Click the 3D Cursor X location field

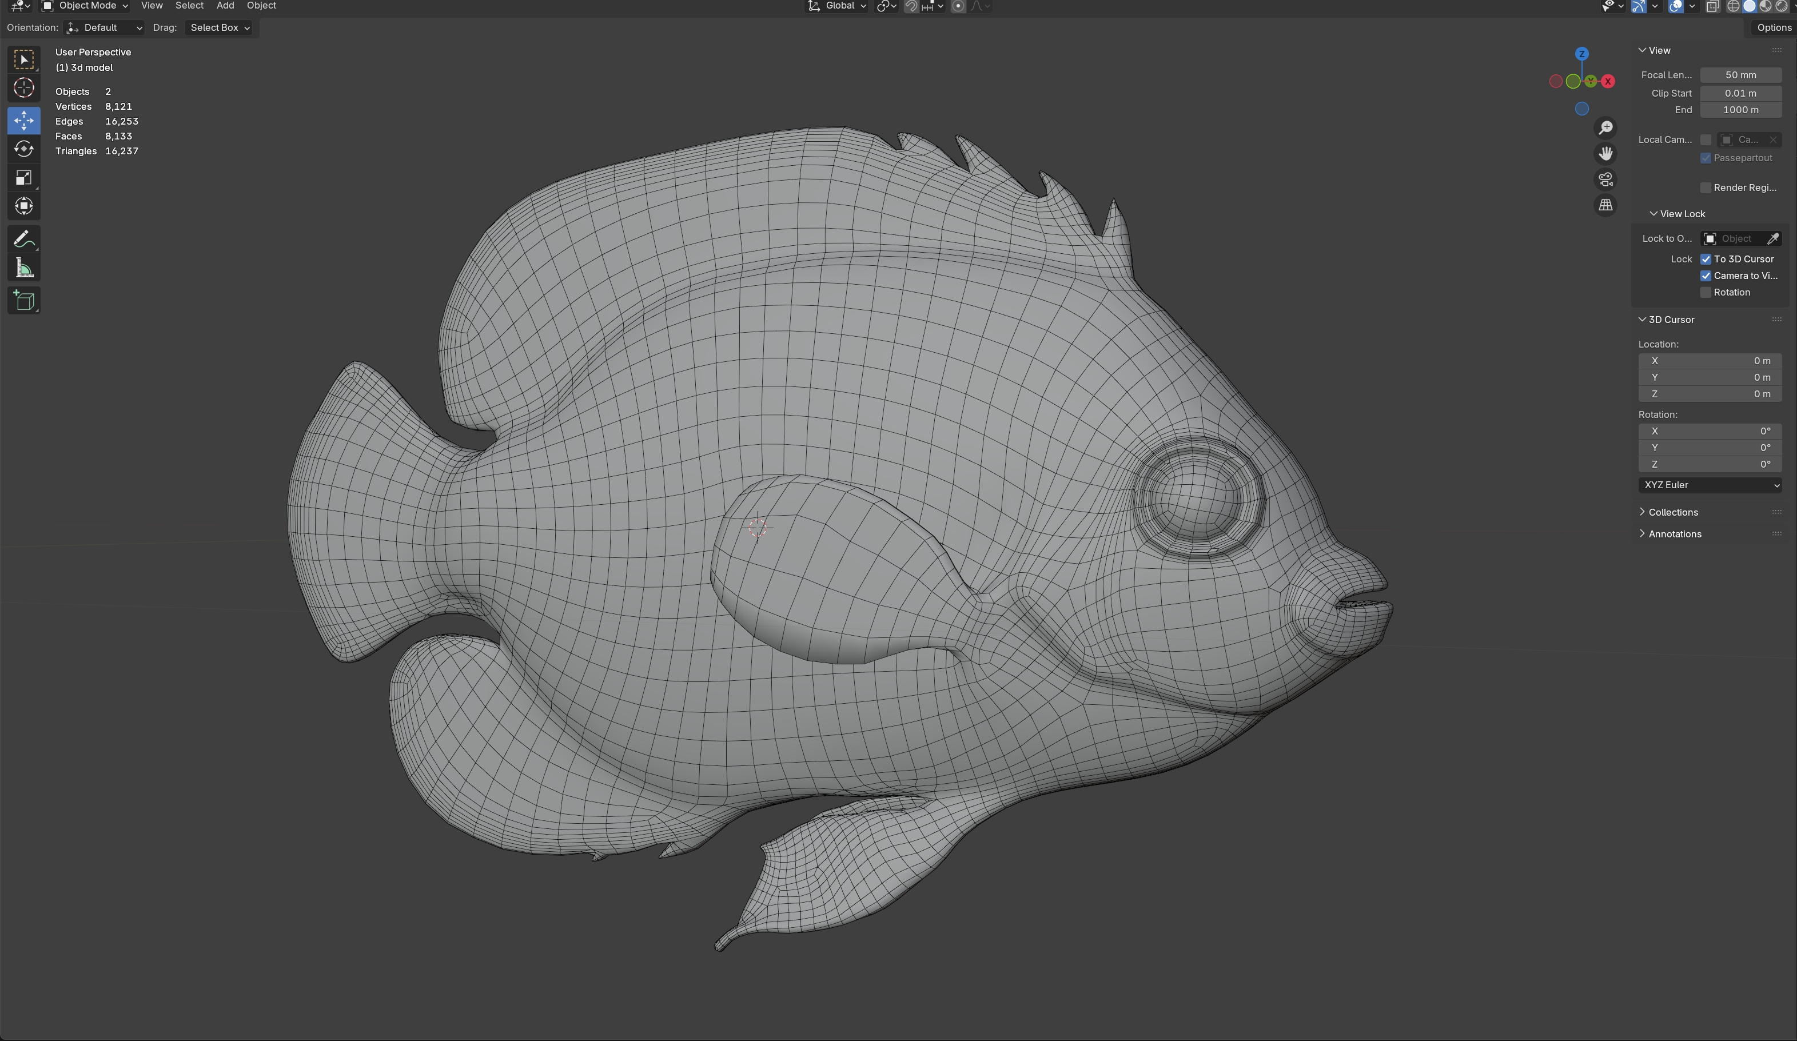coord(1710,361)
